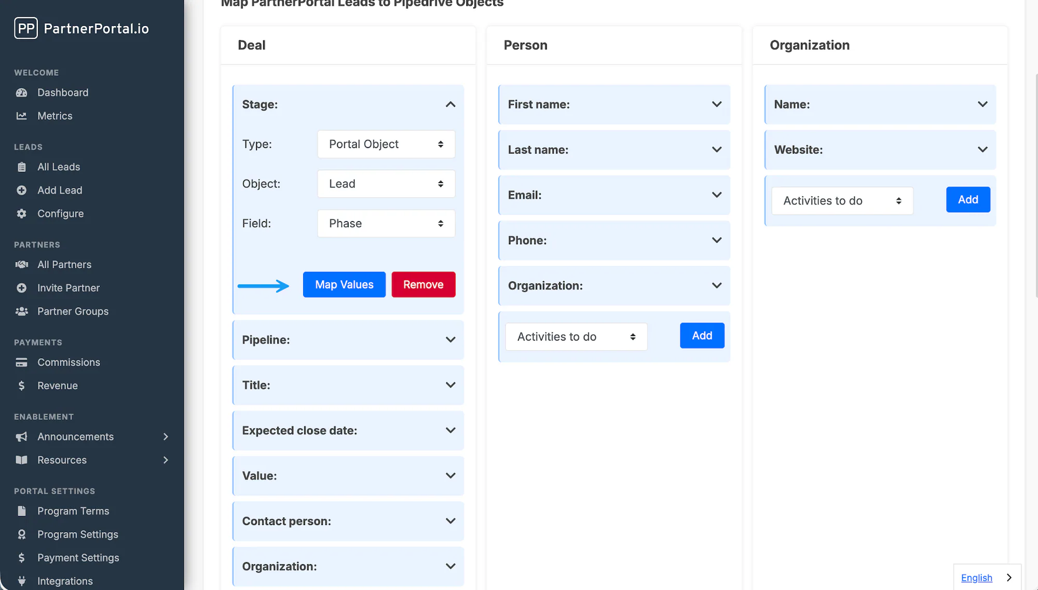Image resolution: width=1038 pixels, height=590 pixels.
Task: Open Revenue under Payments
Action: coord(58,386)
